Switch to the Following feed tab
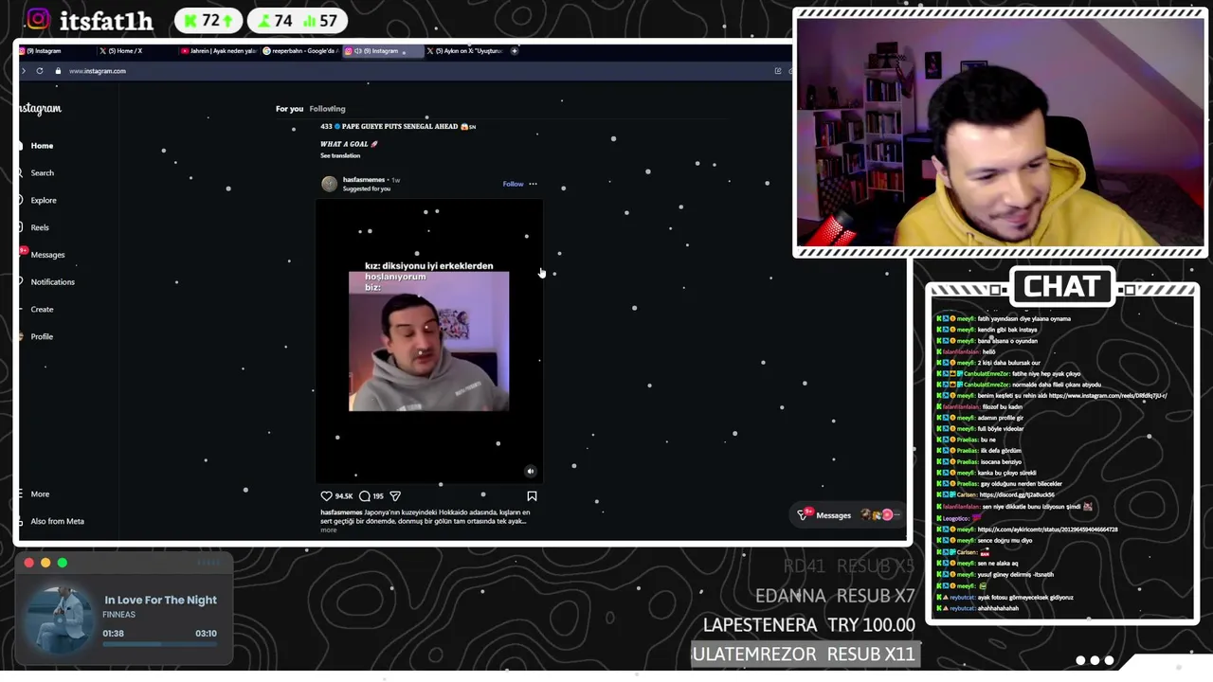The image size is (1213, 682). (327, 109)
